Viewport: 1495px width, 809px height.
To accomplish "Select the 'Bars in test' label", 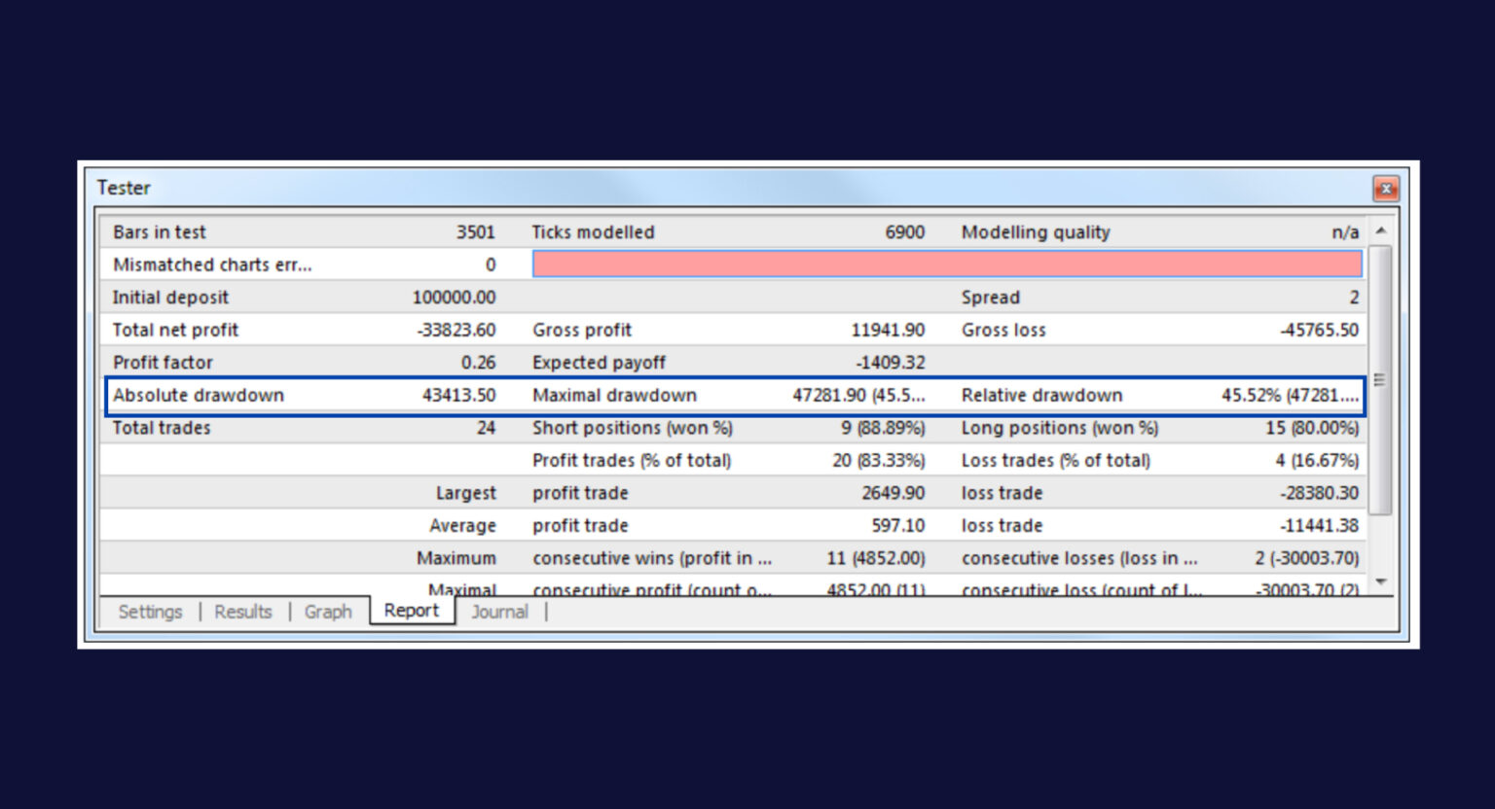I will point(160,232).
